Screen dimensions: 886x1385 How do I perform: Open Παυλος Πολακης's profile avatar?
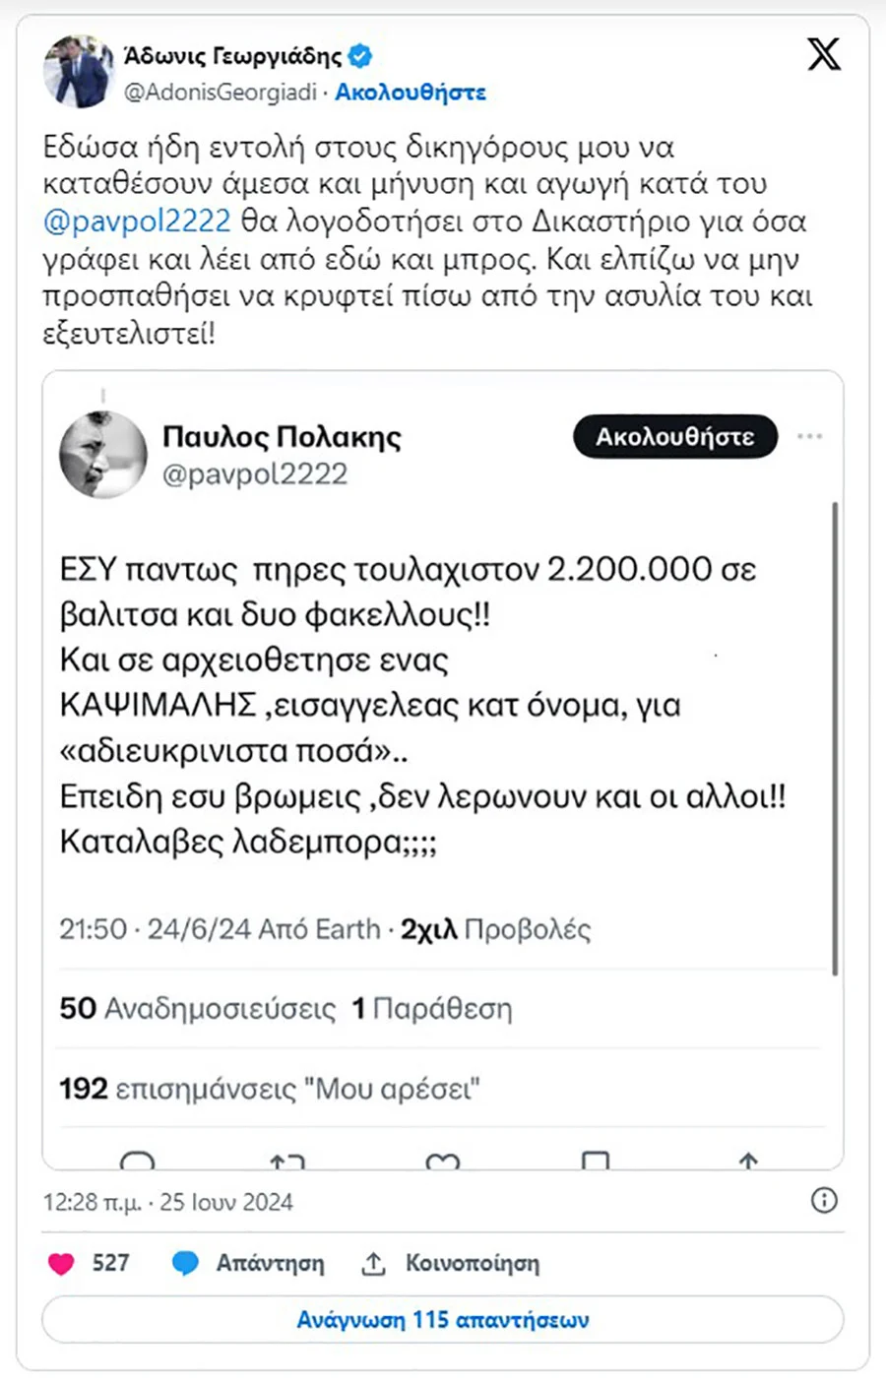coord(102,454)
